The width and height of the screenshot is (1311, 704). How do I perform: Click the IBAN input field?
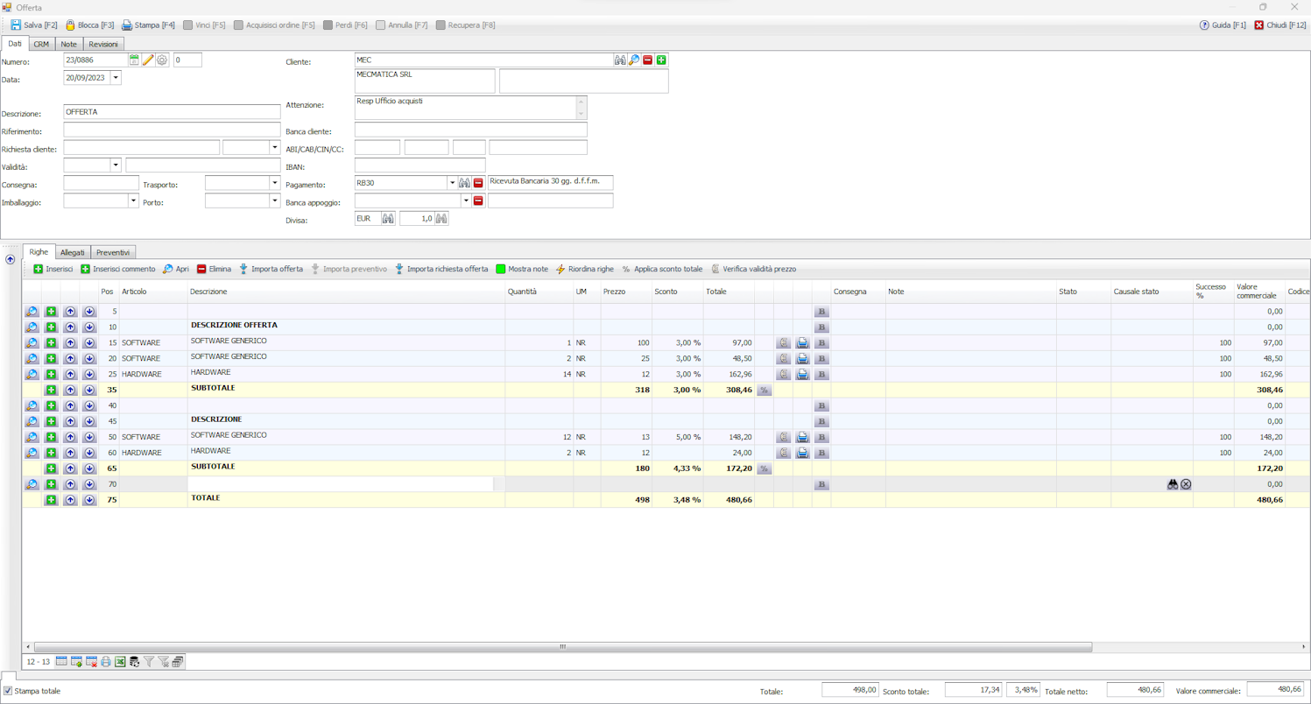click(419, 165)
